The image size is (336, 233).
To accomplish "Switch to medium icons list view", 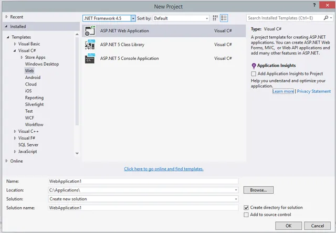I will click(x=224, y=18).
